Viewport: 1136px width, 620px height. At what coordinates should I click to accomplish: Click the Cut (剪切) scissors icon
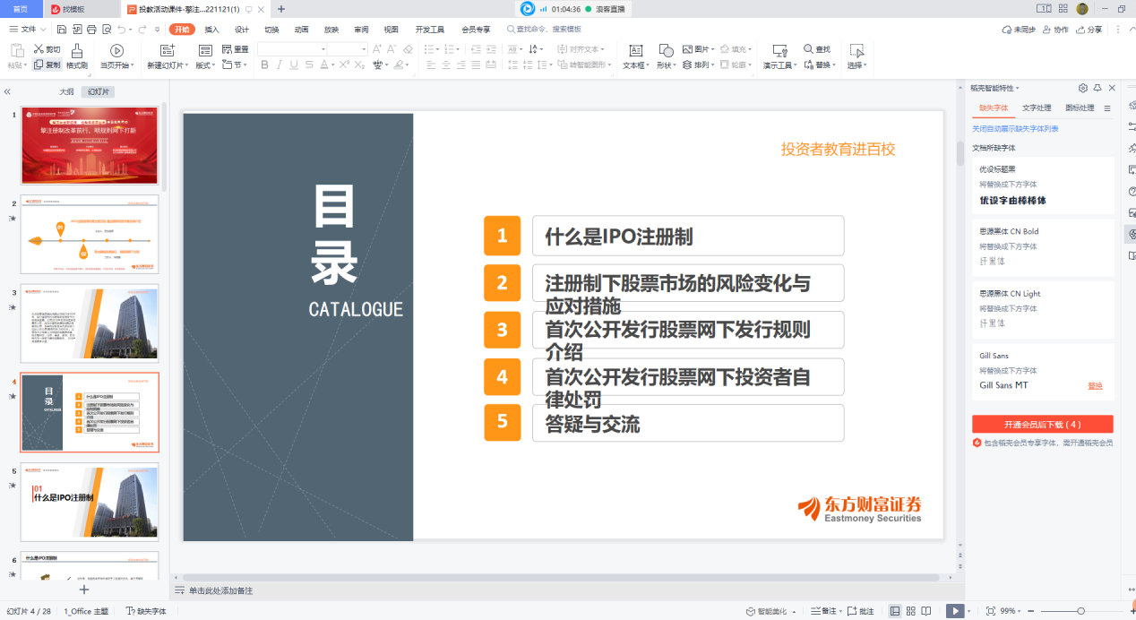[x=39, y=50]
